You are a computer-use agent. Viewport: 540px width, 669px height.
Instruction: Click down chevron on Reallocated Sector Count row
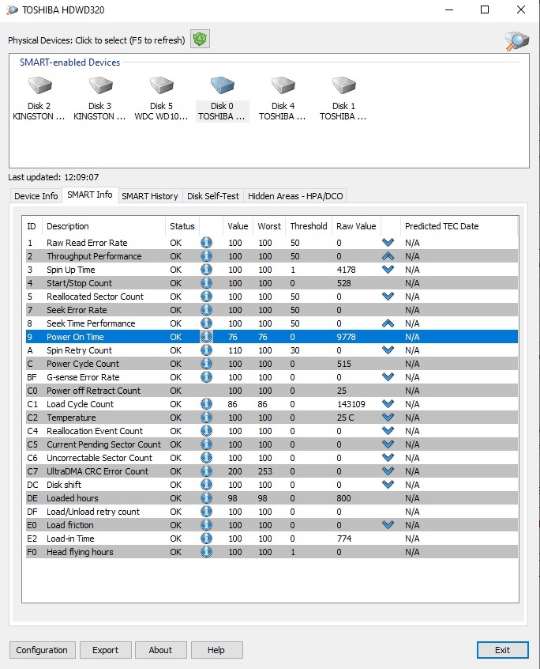[388, 297]
